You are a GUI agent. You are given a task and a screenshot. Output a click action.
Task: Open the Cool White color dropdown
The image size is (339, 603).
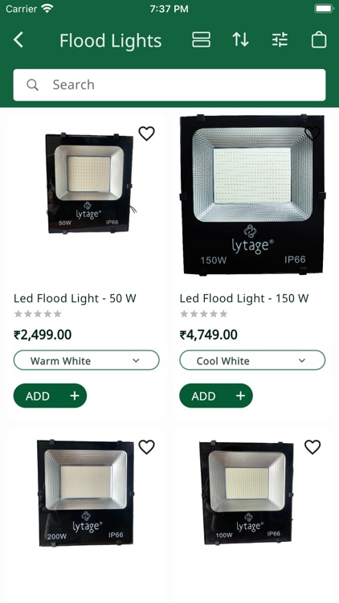click(252, 360)
